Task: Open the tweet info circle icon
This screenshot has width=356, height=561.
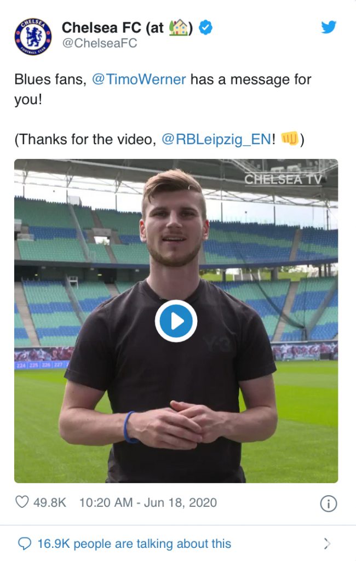Action: click(329, 504)
